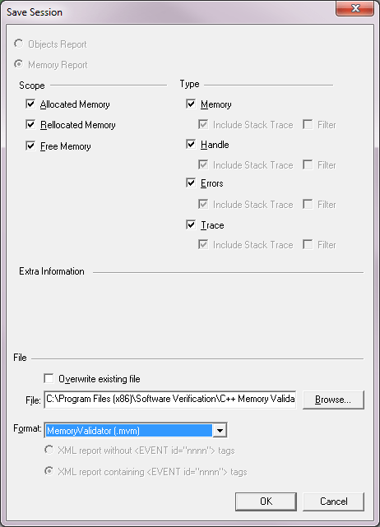The image size is (380, 527).
Task: Cancel the Save Session dialog
Action: [333, 502]
